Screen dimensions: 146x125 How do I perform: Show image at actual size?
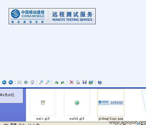26,82
